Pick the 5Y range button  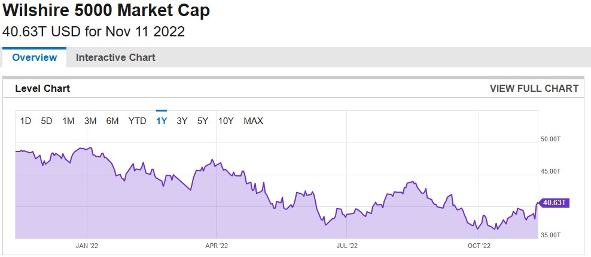[203, 121]
